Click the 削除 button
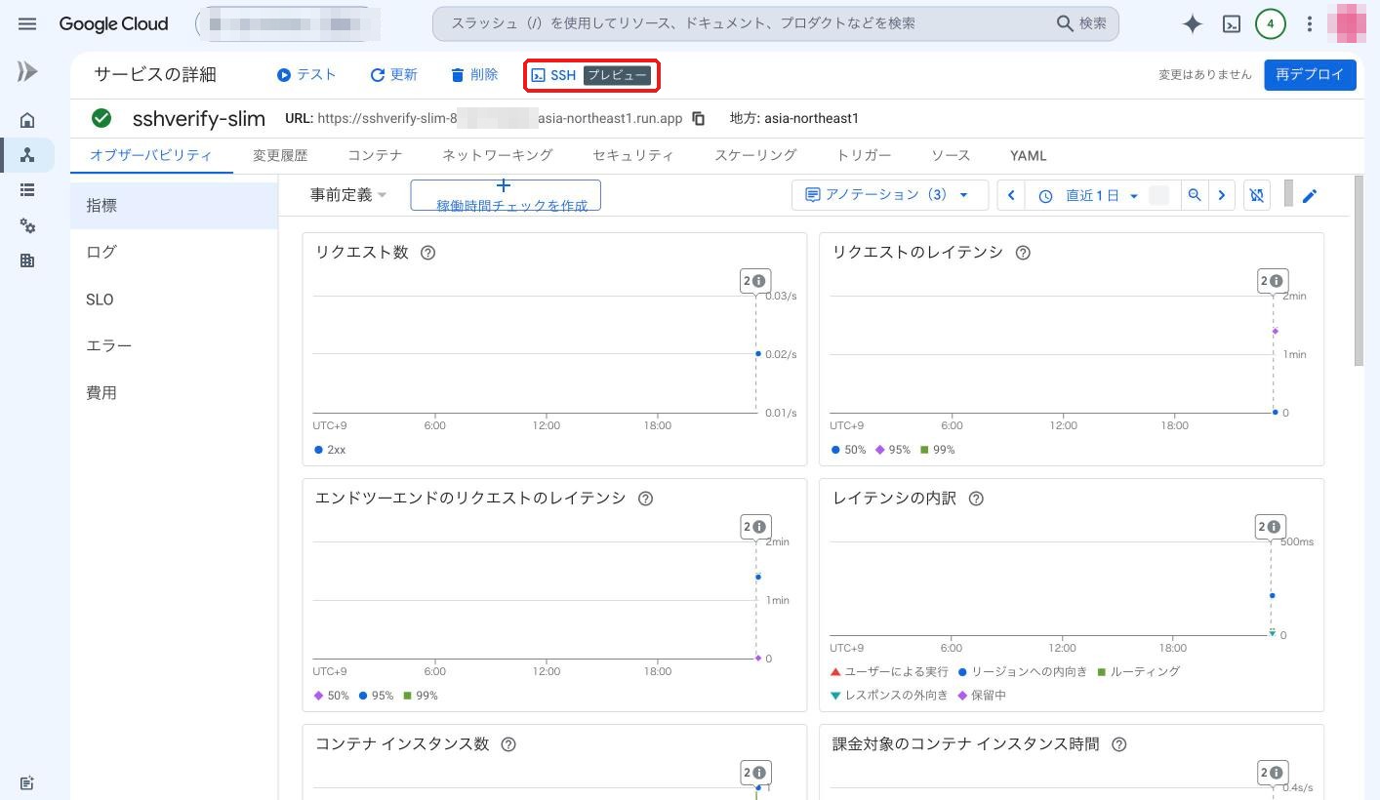The width and height of the screenshot is (1380, 800). 474,75
